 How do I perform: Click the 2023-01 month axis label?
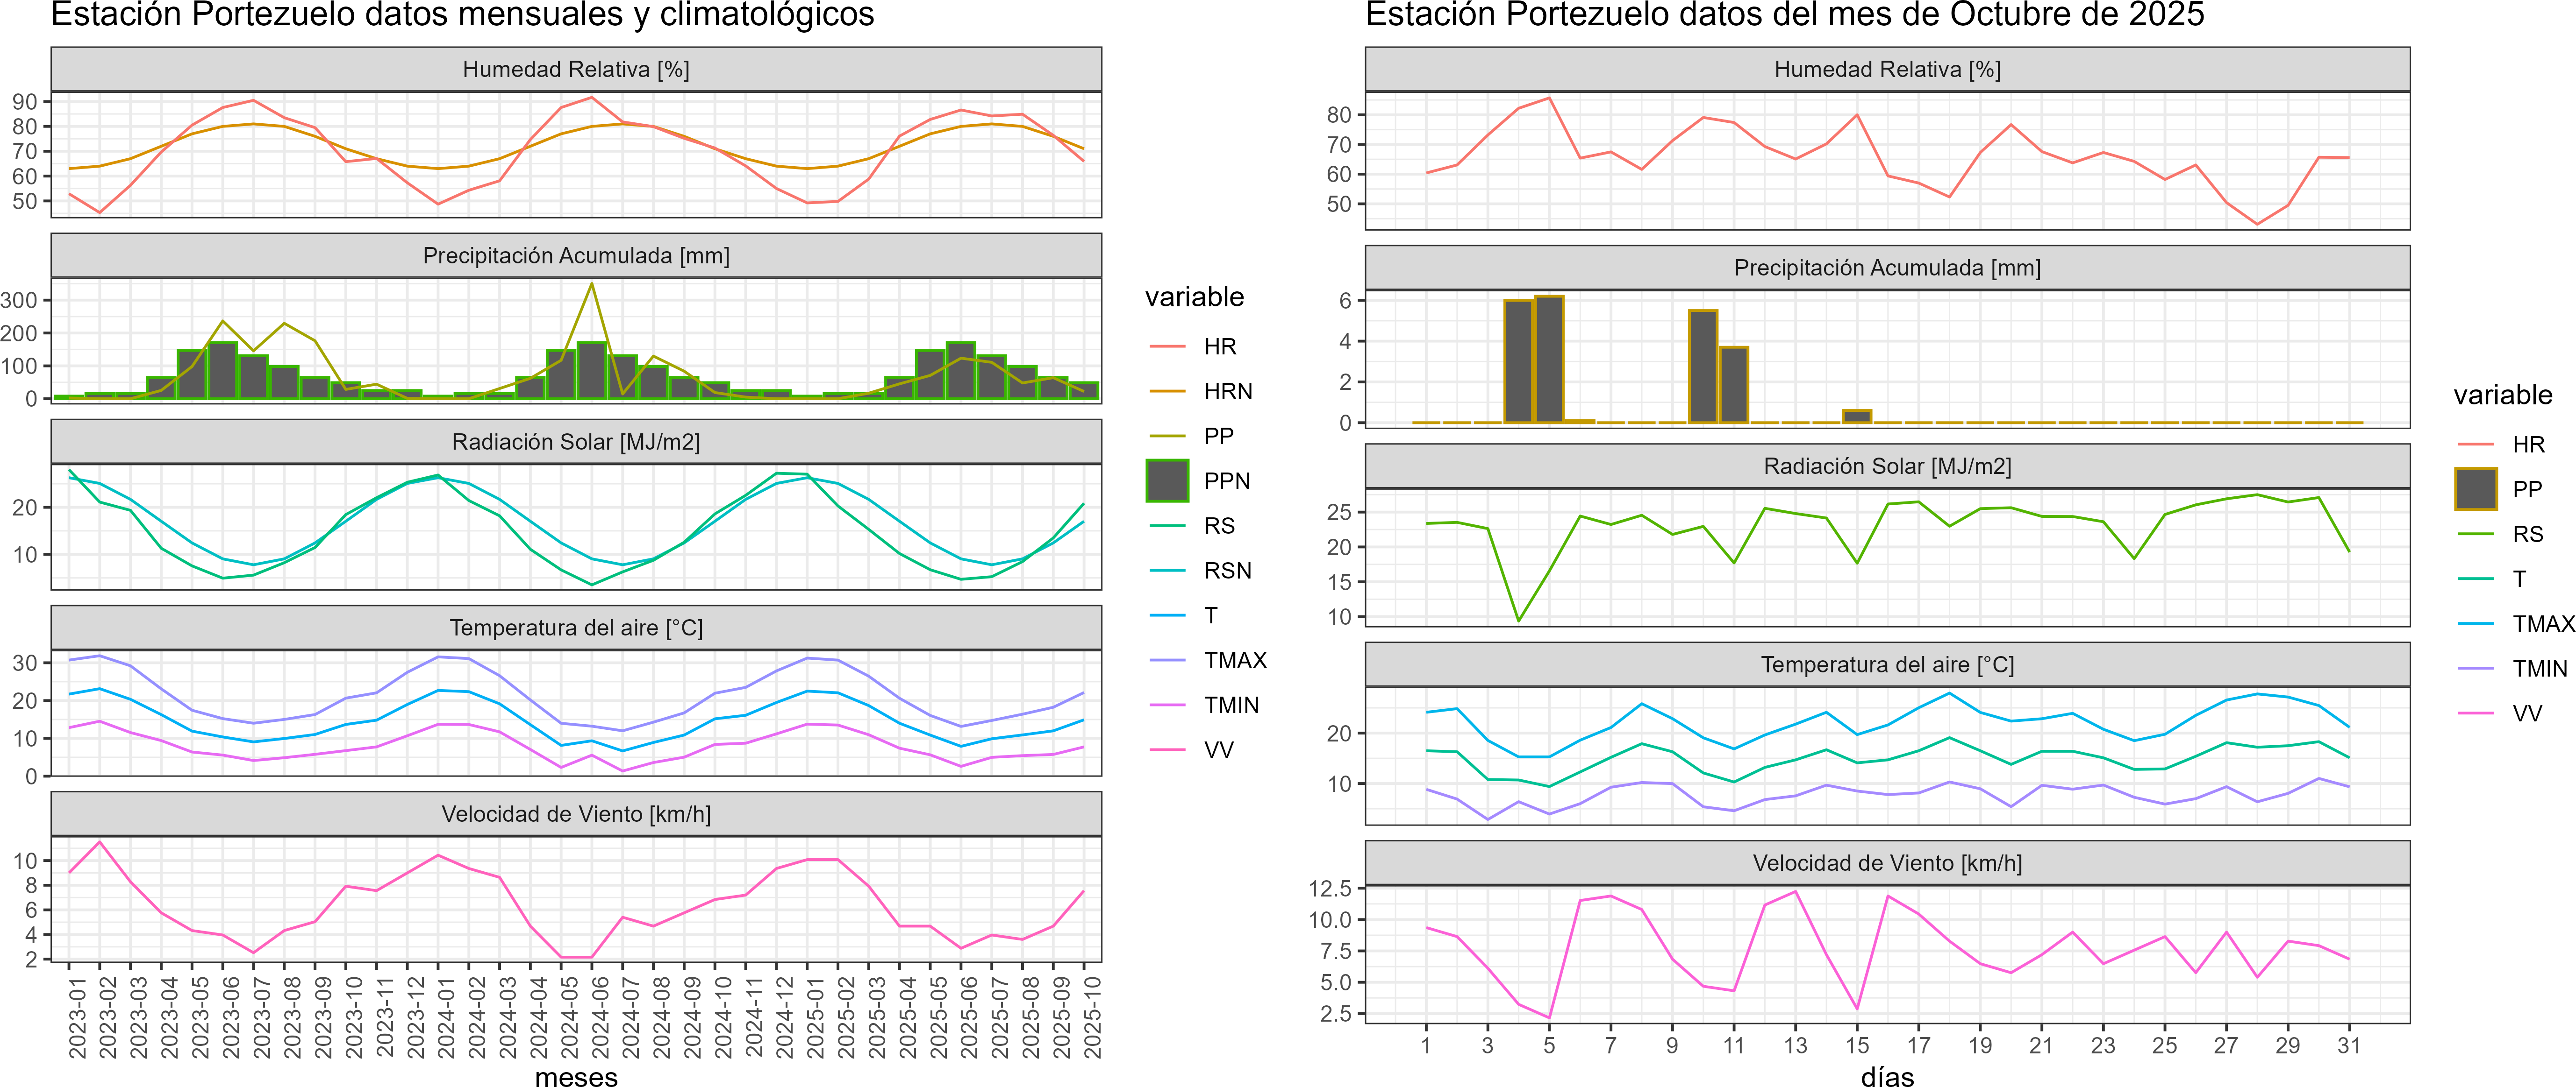point(78,1016)
